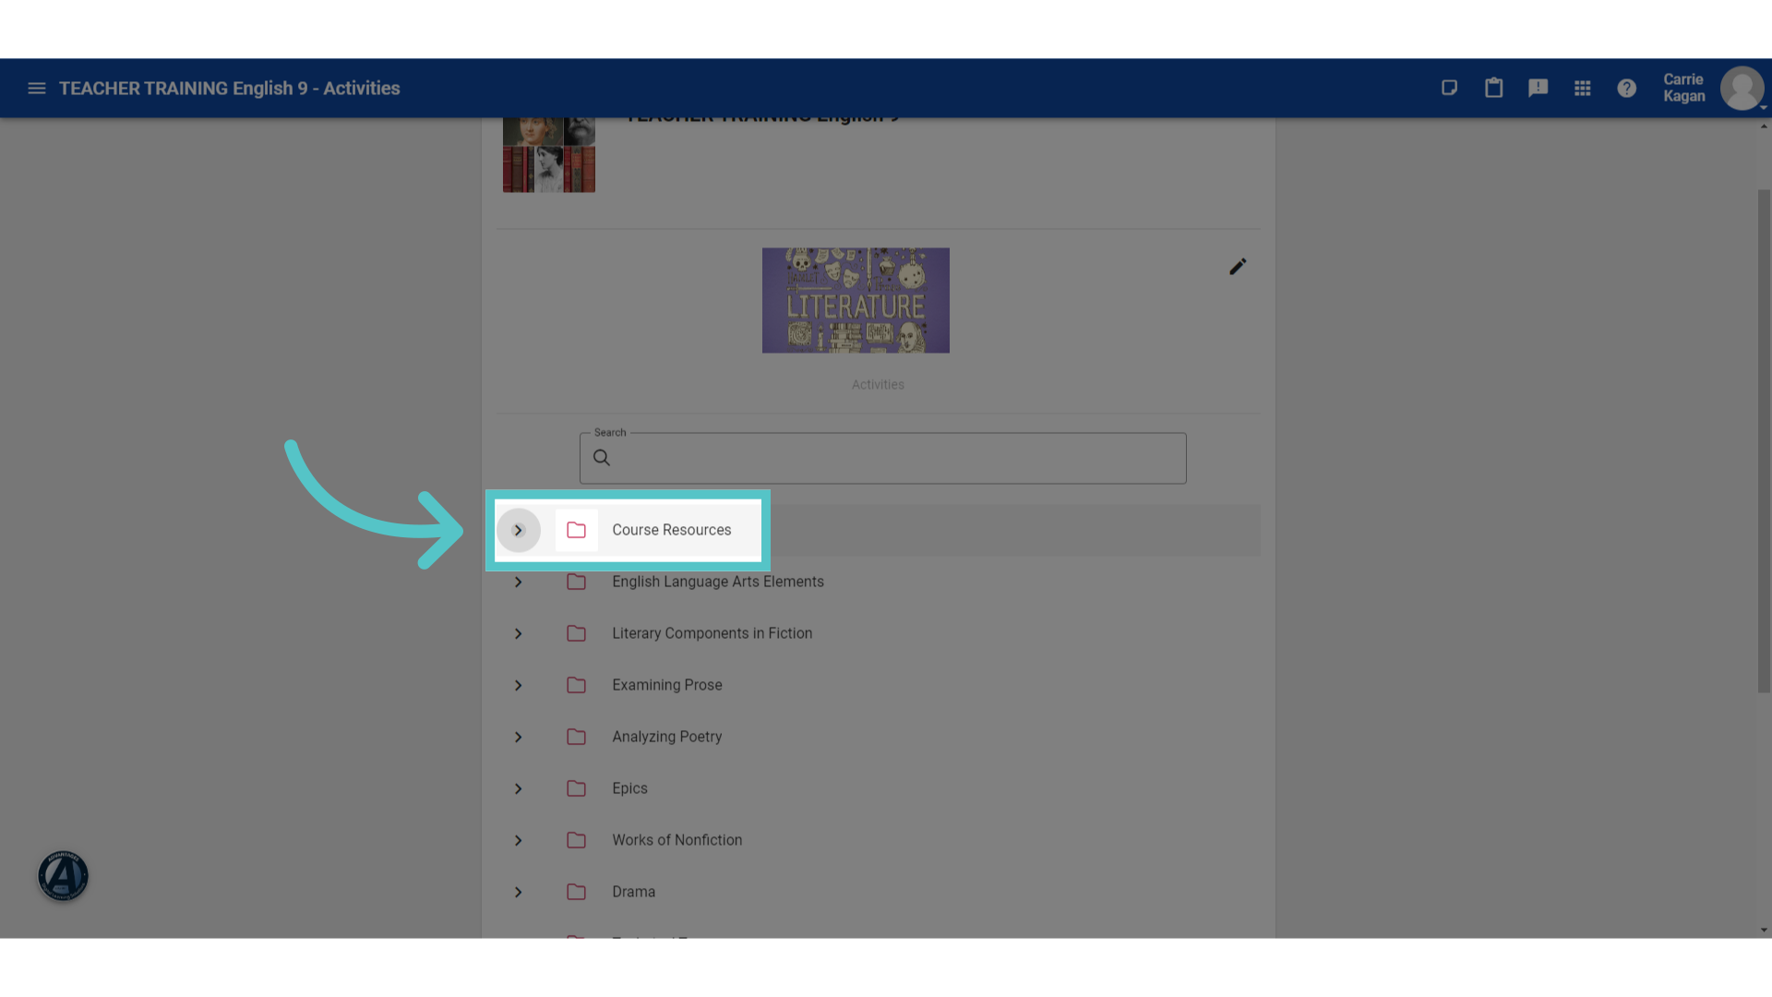
Task: Click the TEACHER TRAINING English 9 header title
Action: point(230,89)
